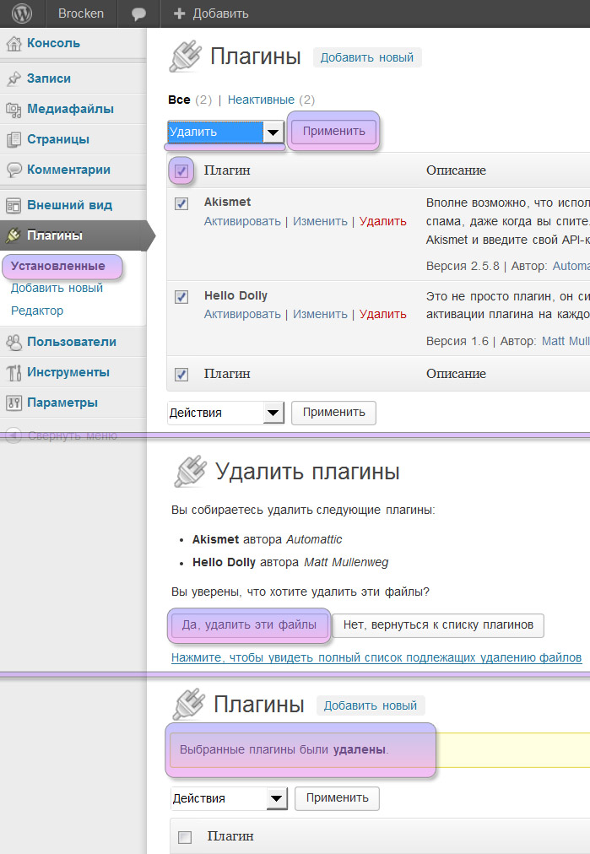Open the Matt Mull author link
The image size is (590, 854).
point(566,342)
